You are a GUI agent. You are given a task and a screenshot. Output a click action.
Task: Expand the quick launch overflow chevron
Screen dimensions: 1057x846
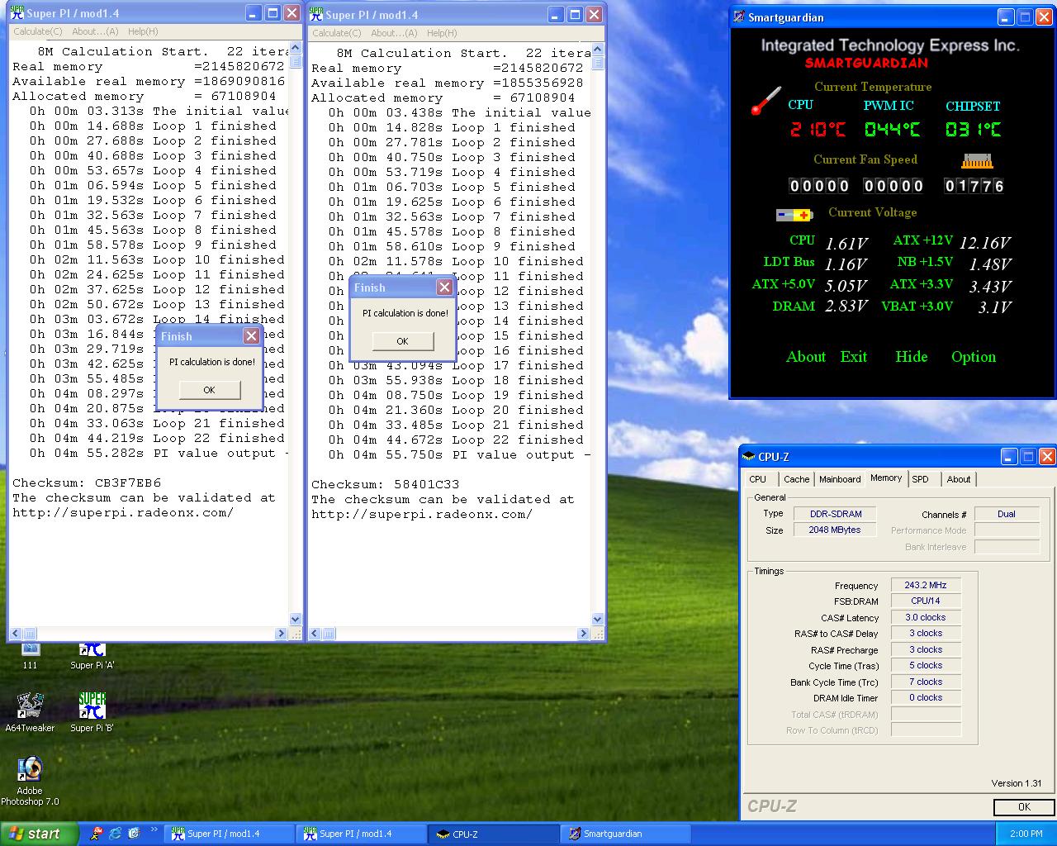click(x=154, y=829)
